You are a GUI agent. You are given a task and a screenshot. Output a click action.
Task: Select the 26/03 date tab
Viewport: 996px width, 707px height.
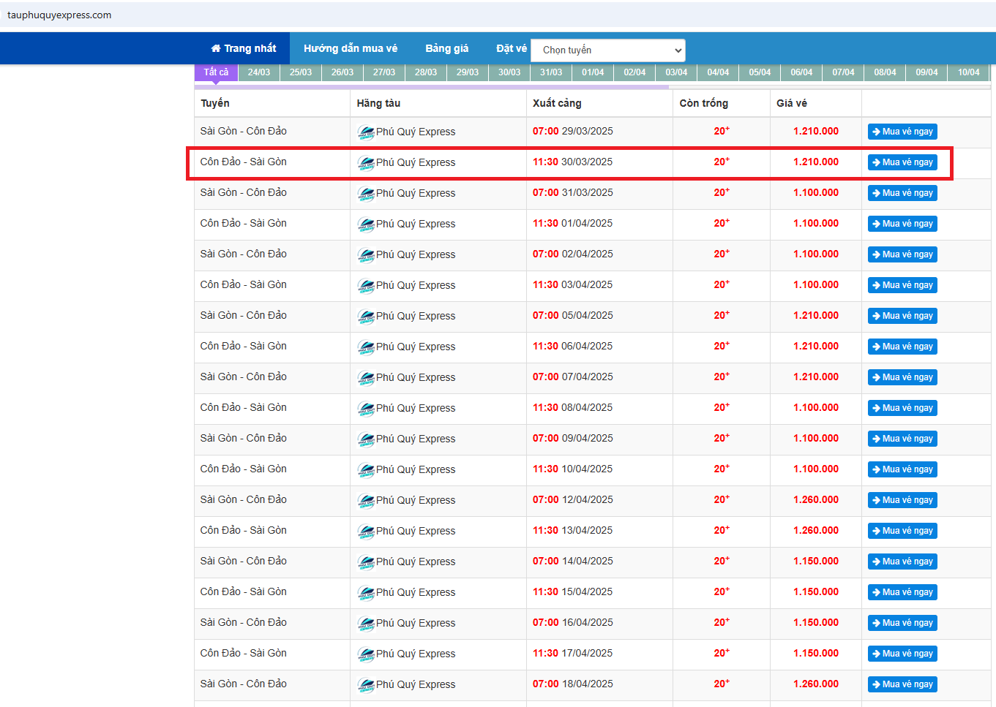(342, 72)
